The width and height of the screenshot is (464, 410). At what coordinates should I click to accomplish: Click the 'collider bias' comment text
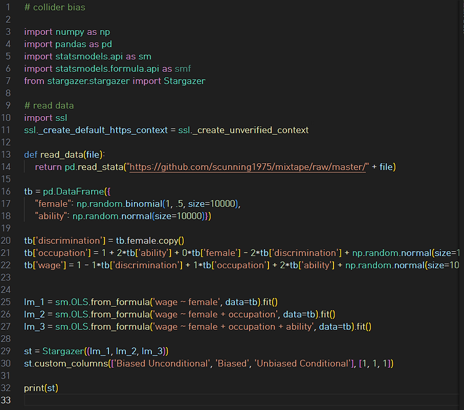point(55,8)
